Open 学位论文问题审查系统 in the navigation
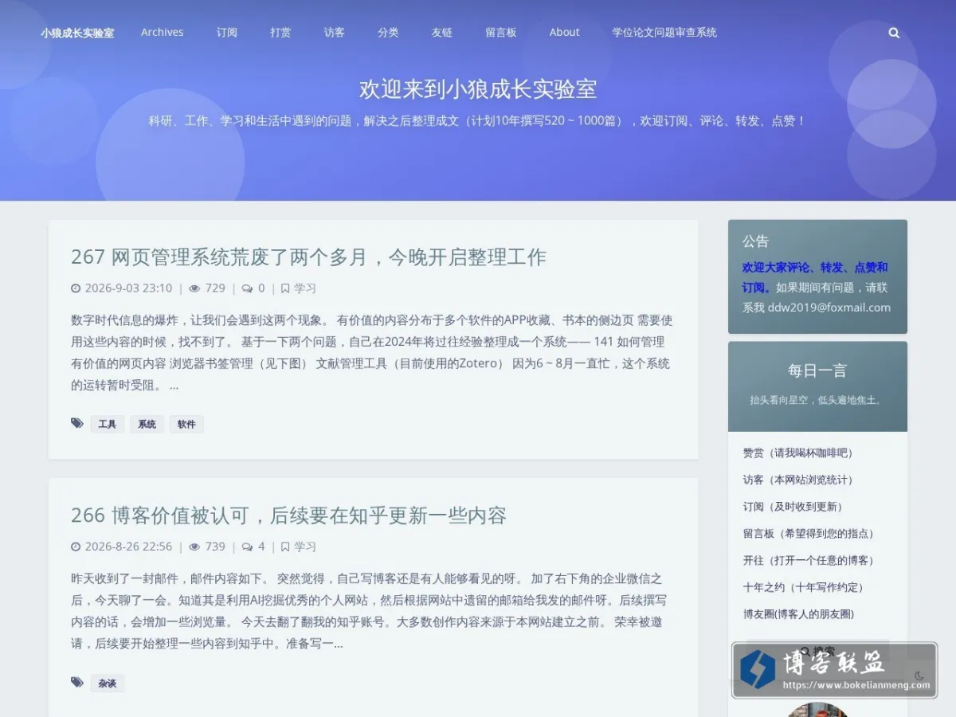 [x=664, y=33]
